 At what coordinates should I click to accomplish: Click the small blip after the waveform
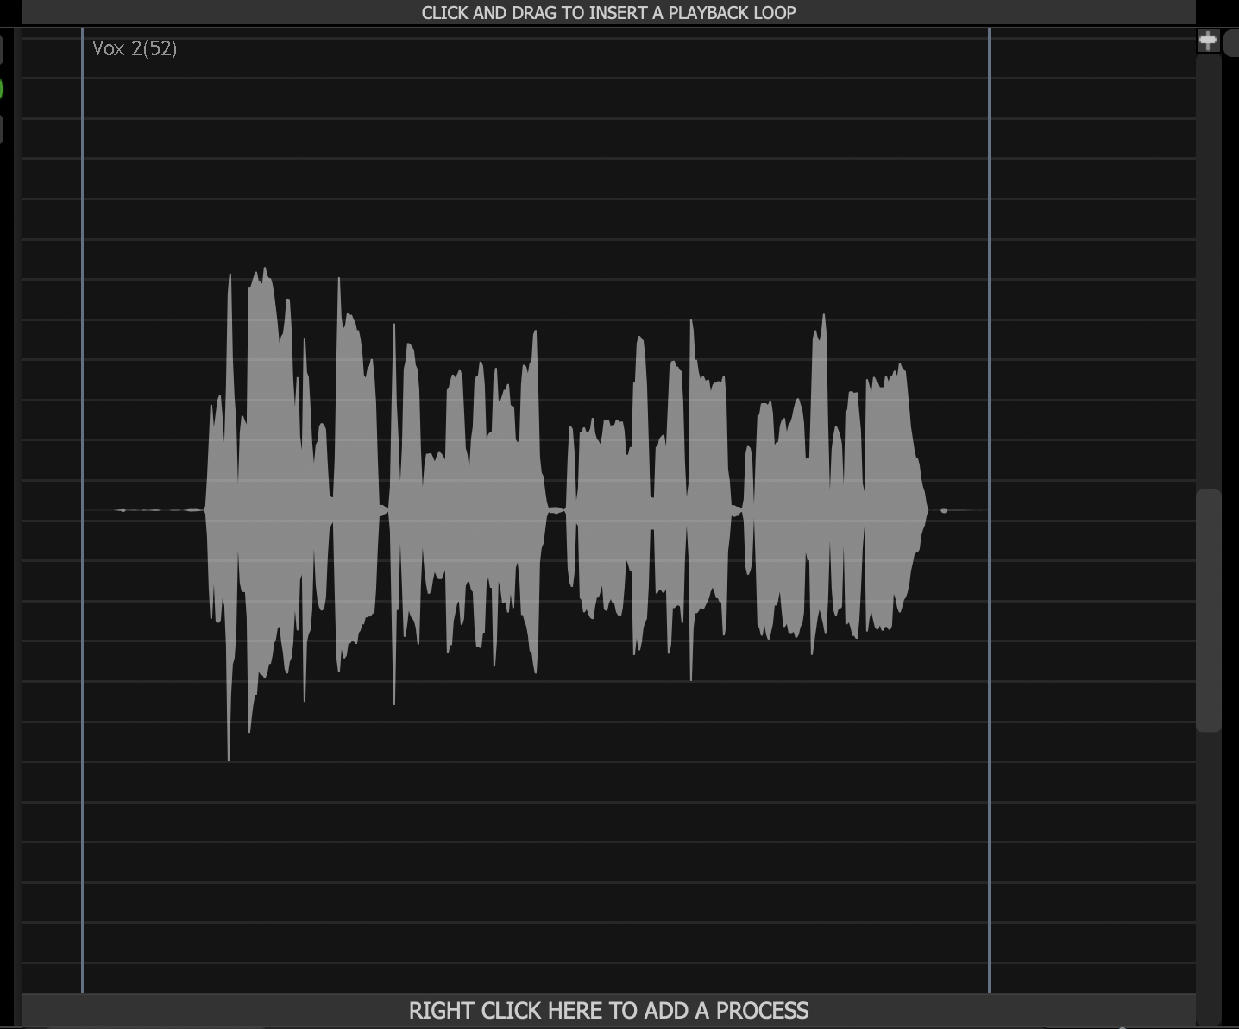[944, 510]
